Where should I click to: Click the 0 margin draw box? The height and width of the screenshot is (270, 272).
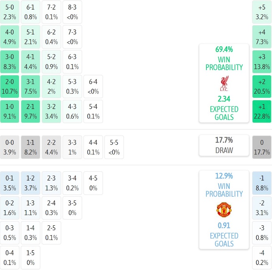coord(262,147)
